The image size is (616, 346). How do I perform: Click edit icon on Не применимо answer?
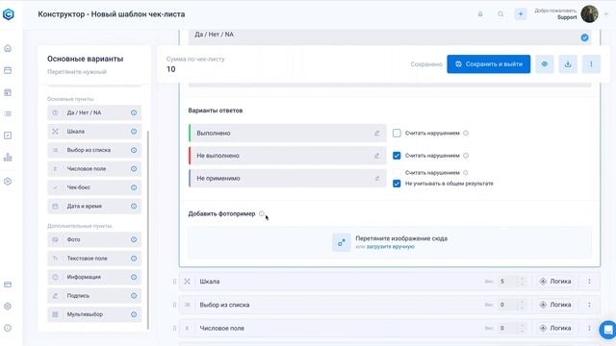point(376,178)
